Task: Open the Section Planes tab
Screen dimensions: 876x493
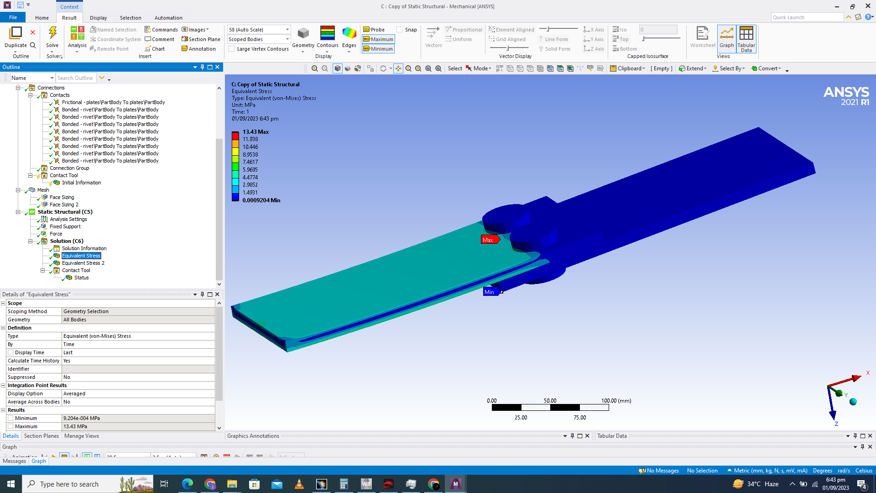Action: coord(41,436)
